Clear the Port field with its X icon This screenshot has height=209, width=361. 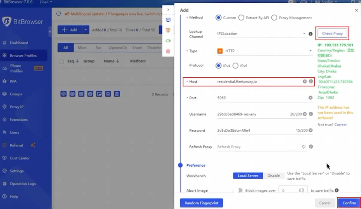pos(311,98)
